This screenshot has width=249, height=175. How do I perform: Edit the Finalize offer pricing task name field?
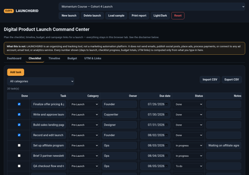pos(49,104)
